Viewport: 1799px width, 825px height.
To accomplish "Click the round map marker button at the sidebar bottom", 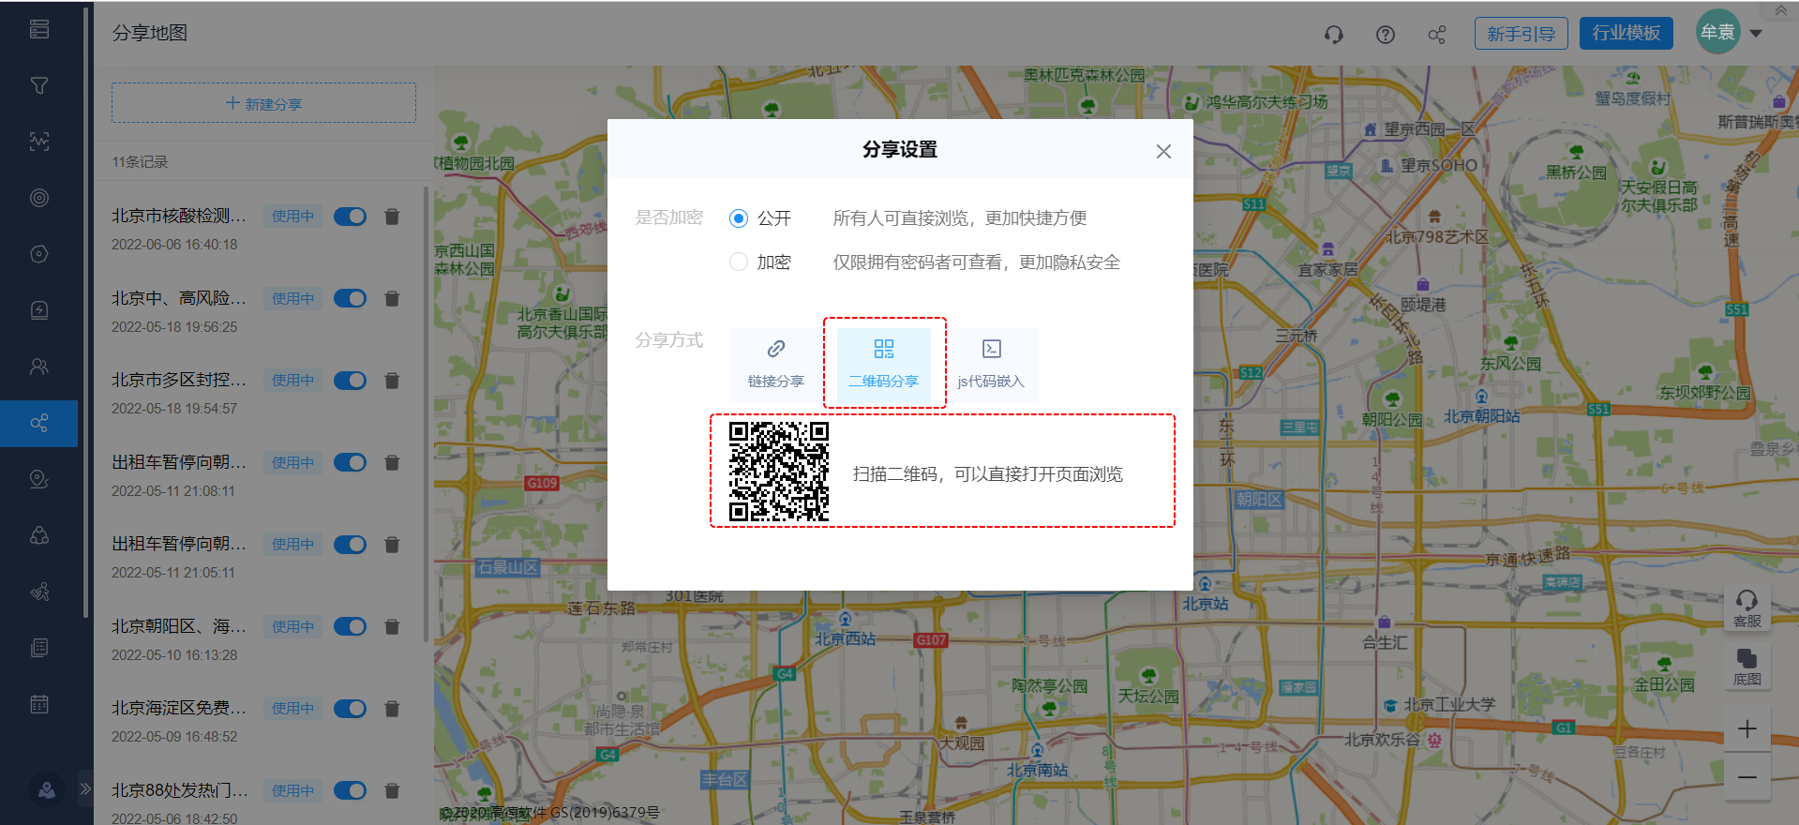I will [47, 790].
